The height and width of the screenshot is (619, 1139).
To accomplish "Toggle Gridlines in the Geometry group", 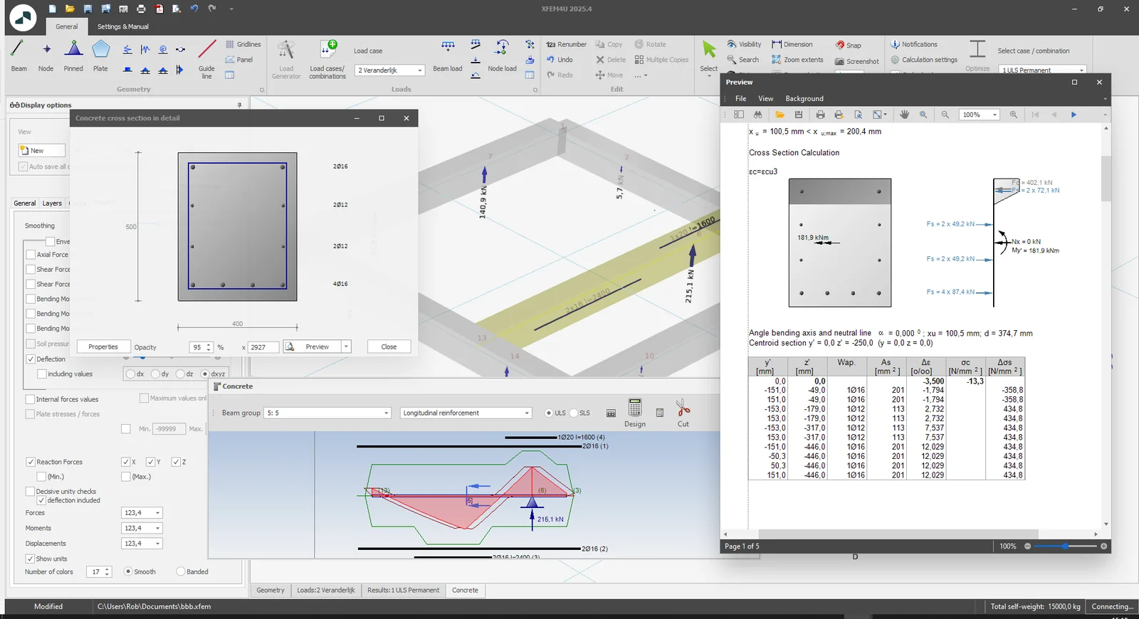I will tap(243, 44).
